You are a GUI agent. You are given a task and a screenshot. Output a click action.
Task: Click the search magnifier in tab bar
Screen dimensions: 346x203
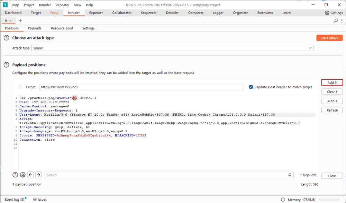pyautogui.click(x=336, y=21)
